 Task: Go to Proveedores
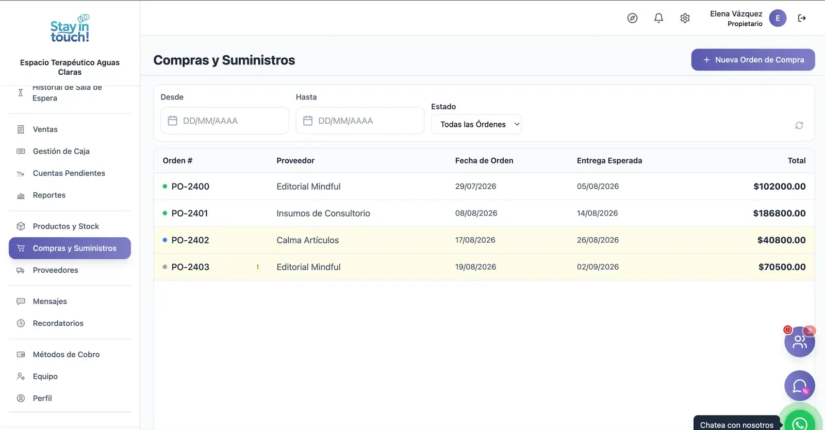pyautogui.click(x=70, y=270)
